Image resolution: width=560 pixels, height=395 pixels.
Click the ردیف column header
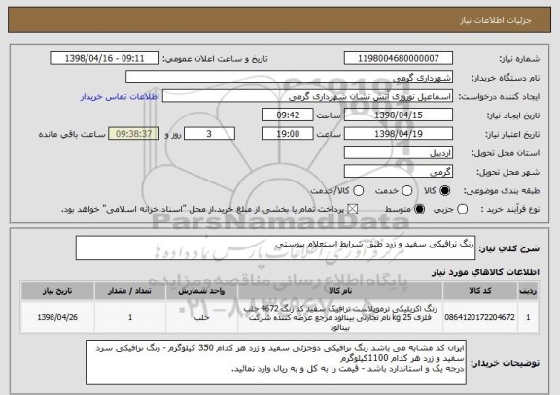point(528,291)
